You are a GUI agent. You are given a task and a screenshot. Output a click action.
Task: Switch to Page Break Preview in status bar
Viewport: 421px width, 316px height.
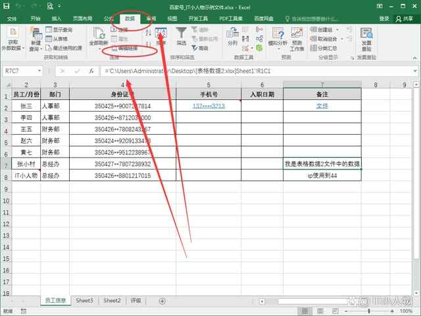[x=335, y=311]
